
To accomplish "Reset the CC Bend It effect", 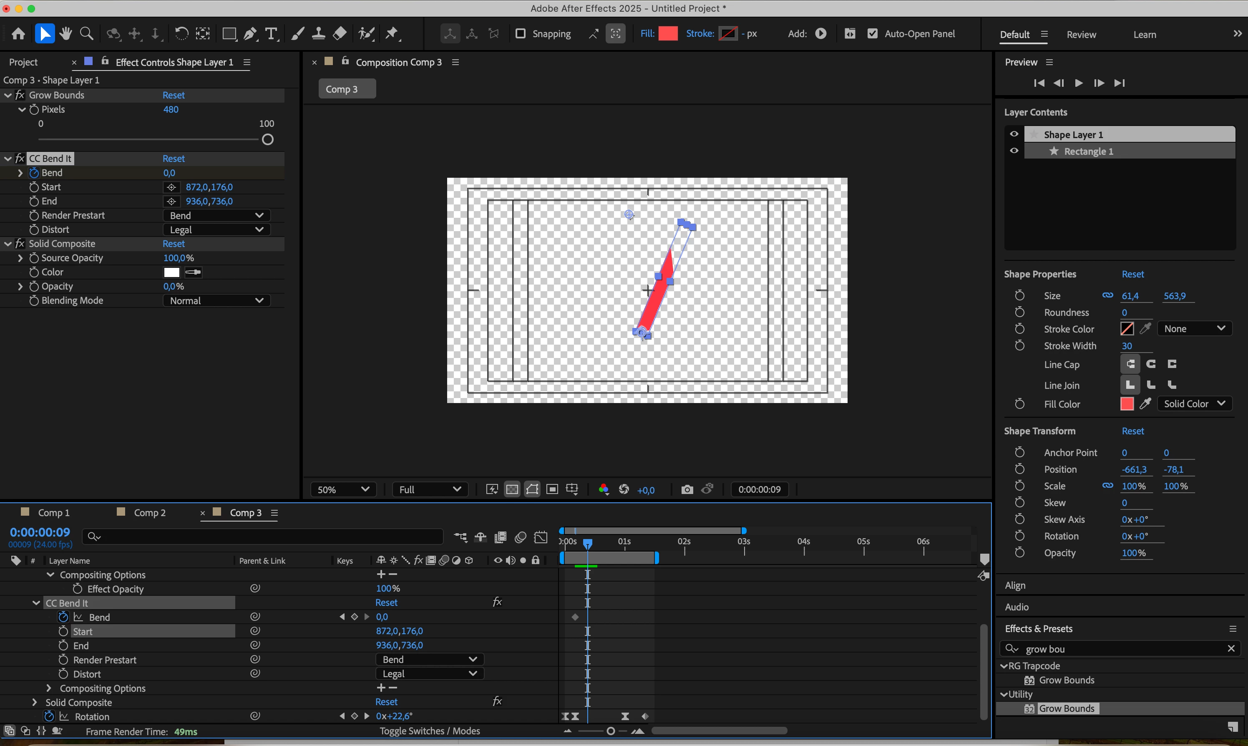I will tap(174, 159).
